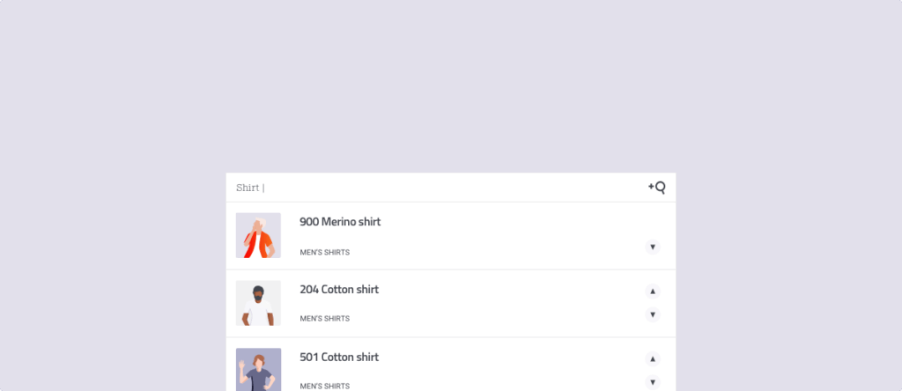The width and height of the screenshot is (902, 391).
Task: Open the 501 Cotton shirt thumbnail
Action: point(258,370)
